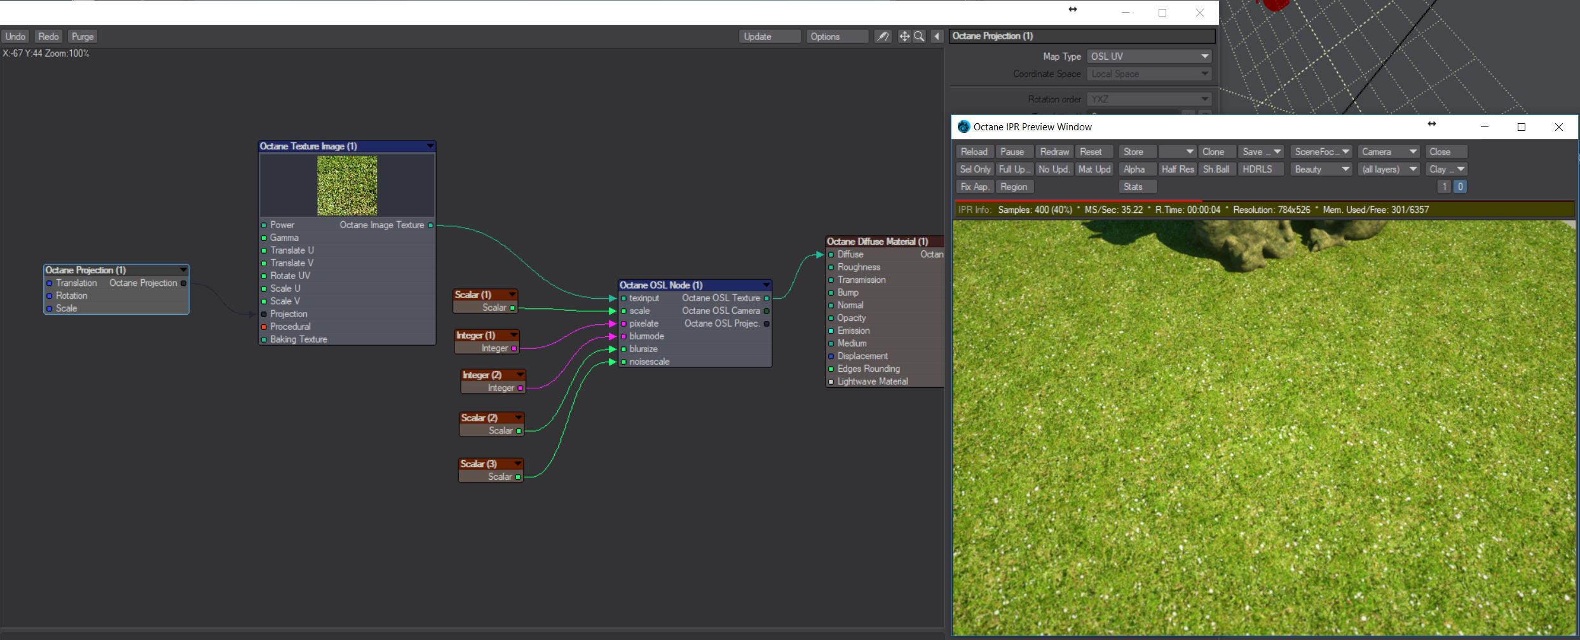The image size is (1580, 640).
Task: Click the Update button
Action: point(770,37)
